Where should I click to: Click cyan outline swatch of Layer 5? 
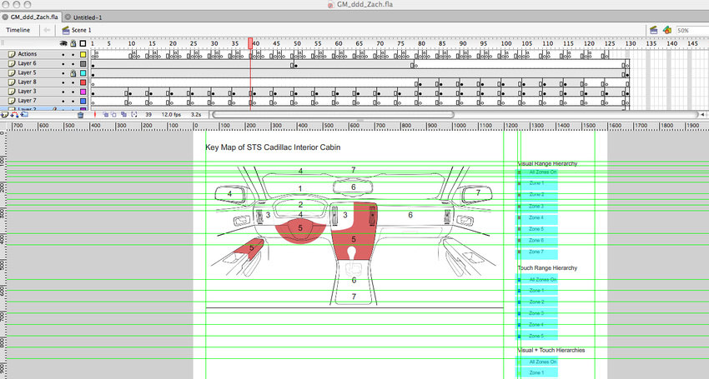point(83,73)
